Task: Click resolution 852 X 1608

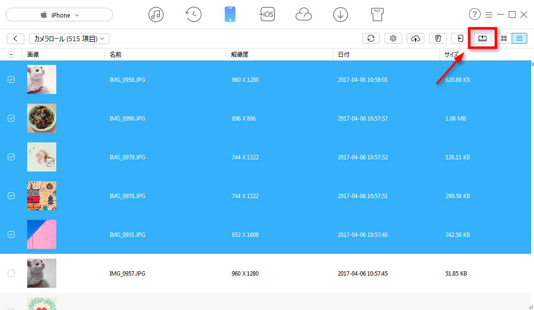Action: [x=245, y=235]
